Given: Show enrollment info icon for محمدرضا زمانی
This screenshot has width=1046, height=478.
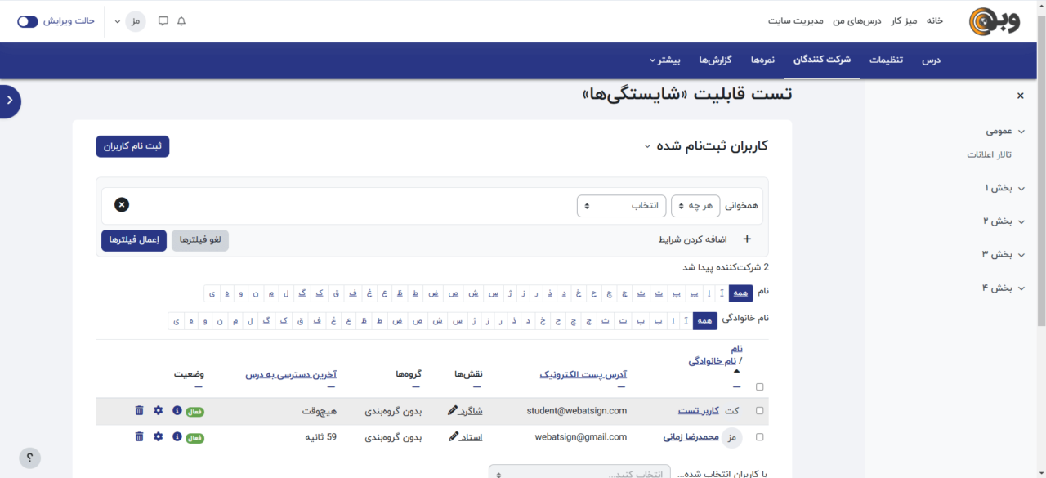Looking at the screenshot, I should [177, 437].
